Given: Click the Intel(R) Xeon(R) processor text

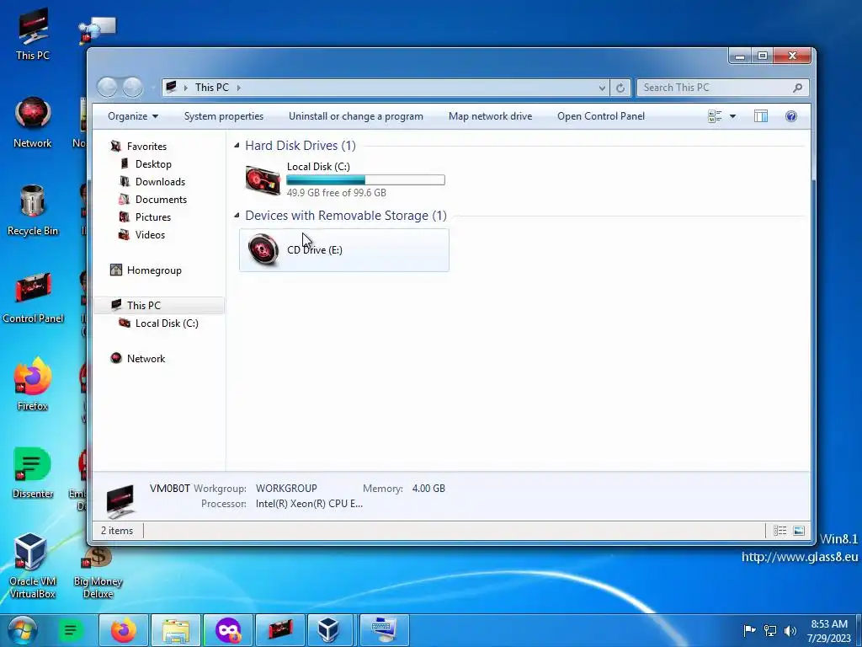Looking at the screenshot, I should coord(309,504).
